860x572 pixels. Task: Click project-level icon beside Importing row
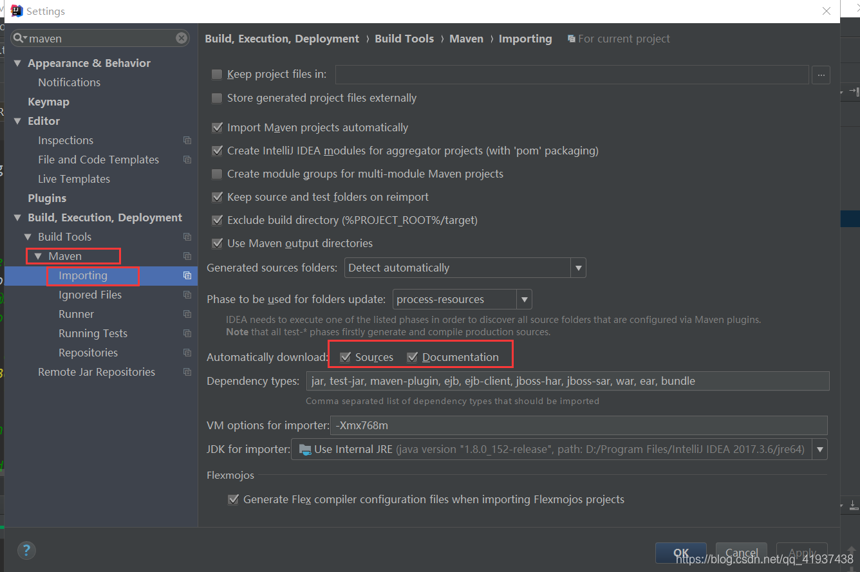click(187, 275)
